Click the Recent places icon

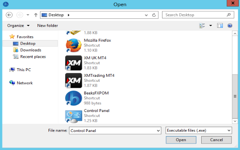click(x=16, y=57)
